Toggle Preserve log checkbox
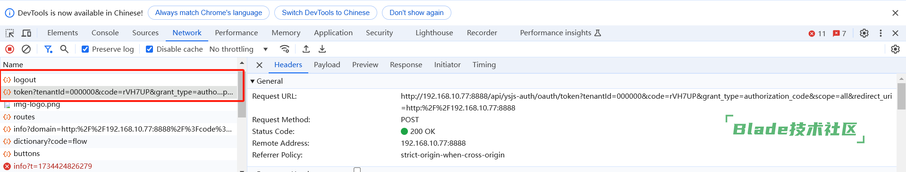 point(85,49)
